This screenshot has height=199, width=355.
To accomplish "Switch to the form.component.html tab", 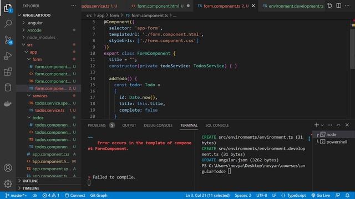I will tap(160, 6).
